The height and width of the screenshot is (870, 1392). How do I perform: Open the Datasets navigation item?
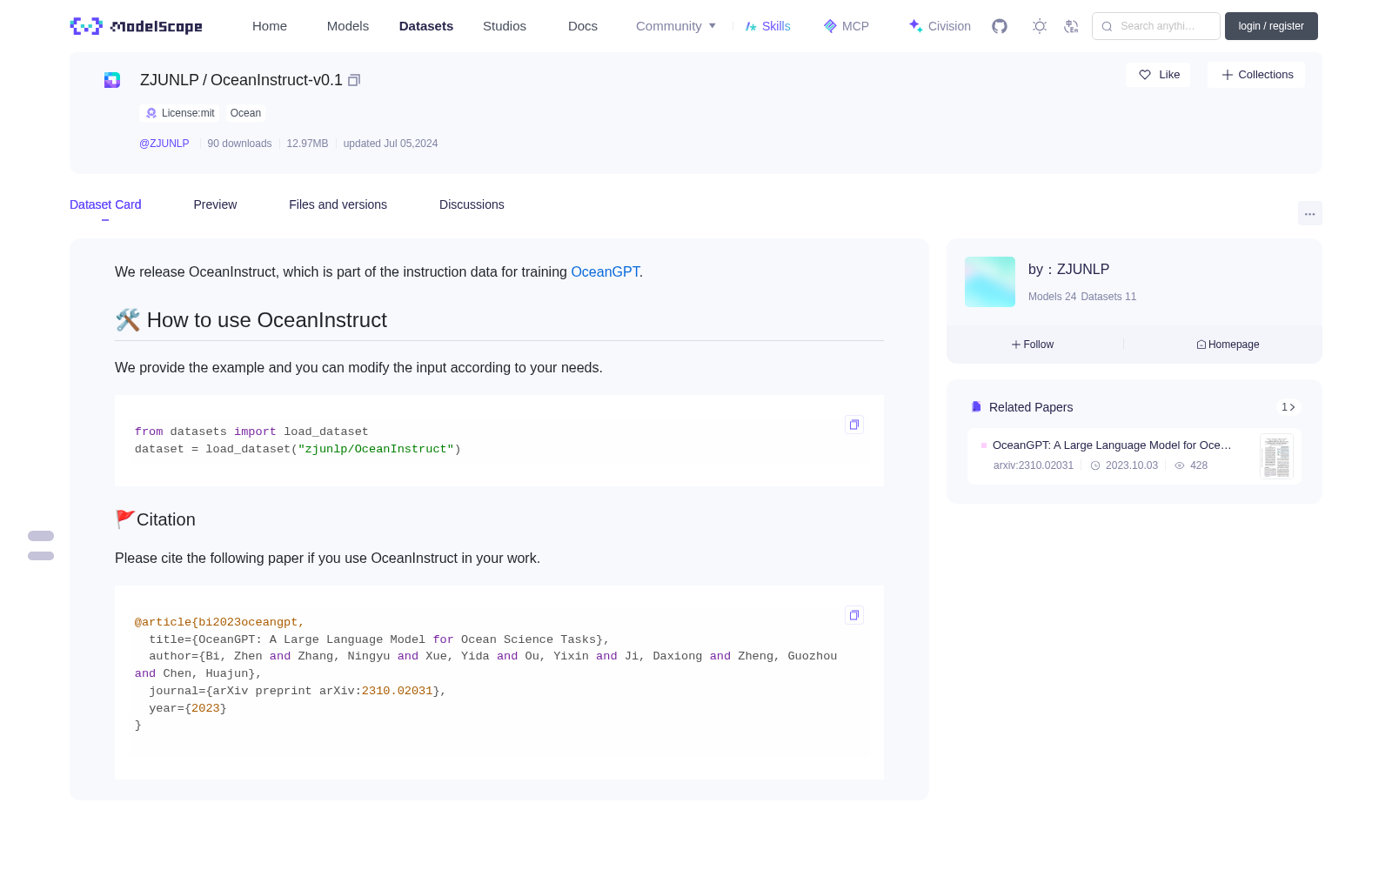coord(426,26)
